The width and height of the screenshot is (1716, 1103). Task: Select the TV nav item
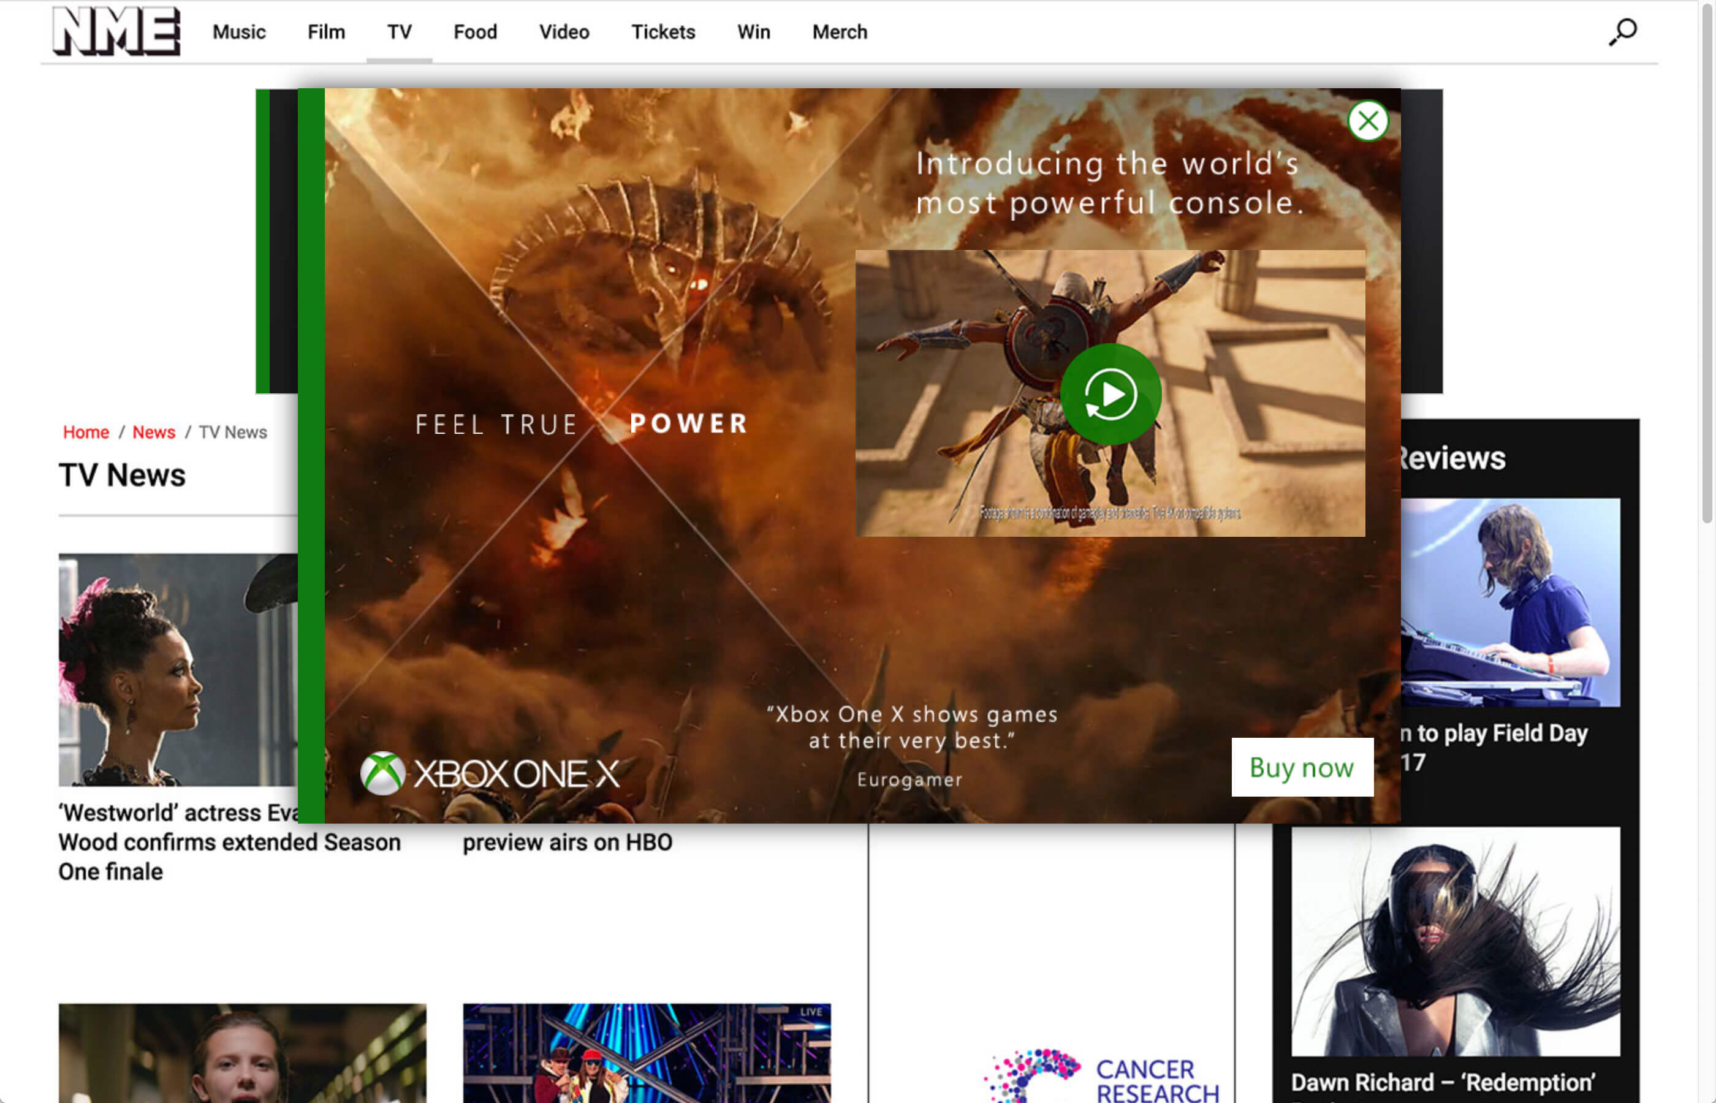pos(399,32)
